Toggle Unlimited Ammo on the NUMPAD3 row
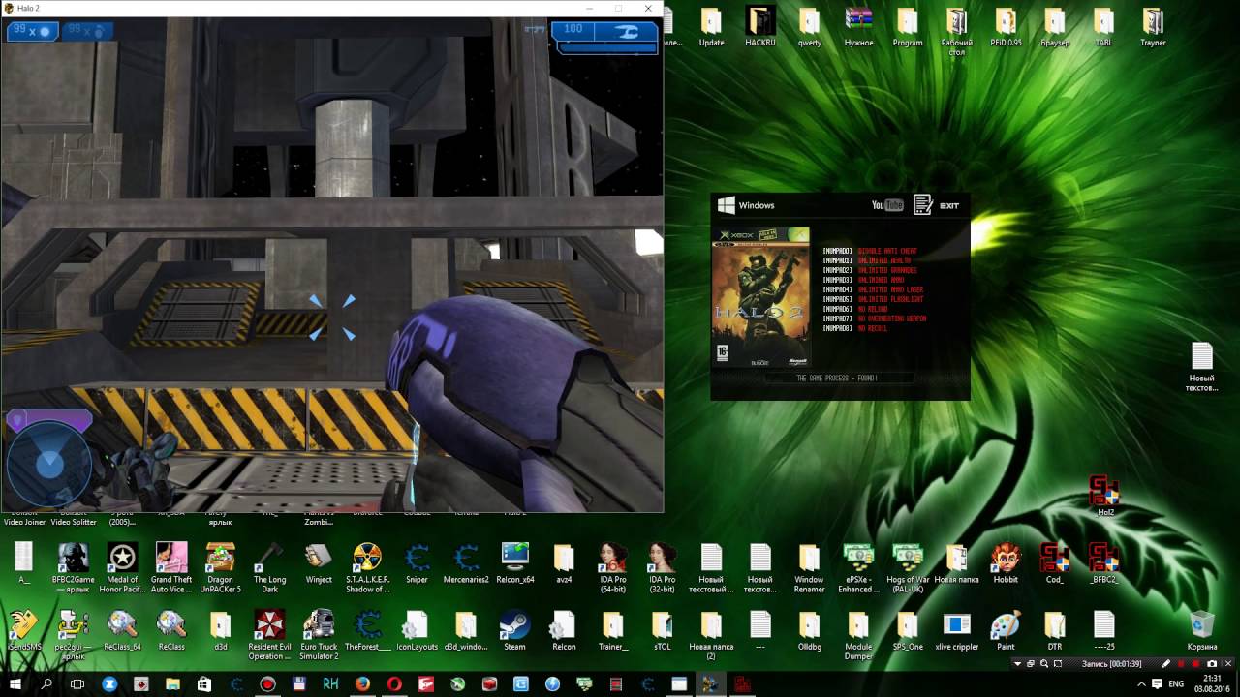This screenshot has width=1240, height=697. tap(880, 280)
